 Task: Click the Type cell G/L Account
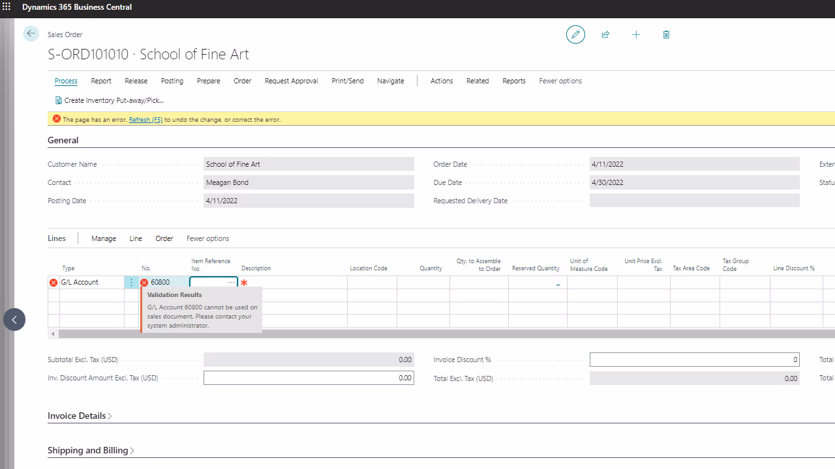click(92, 283)
